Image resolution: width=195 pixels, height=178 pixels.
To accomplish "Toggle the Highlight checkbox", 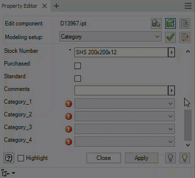I will 21,158.
